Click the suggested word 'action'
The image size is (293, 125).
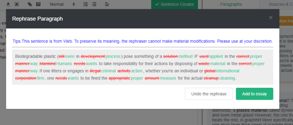(x=137, y=71)
